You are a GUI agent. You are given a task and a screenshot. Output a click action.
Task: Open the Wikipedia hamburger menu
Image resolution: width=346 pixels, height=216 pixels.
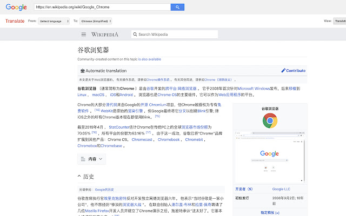tap(84, 35)
